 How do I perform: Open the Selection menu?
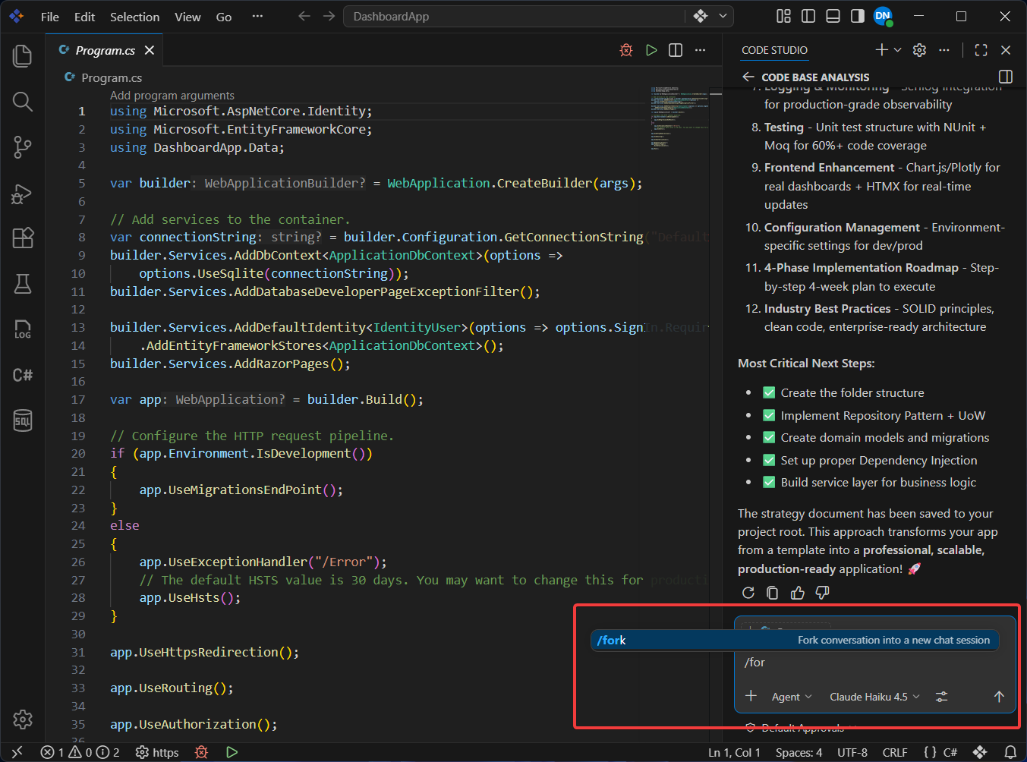click(134, 17)
